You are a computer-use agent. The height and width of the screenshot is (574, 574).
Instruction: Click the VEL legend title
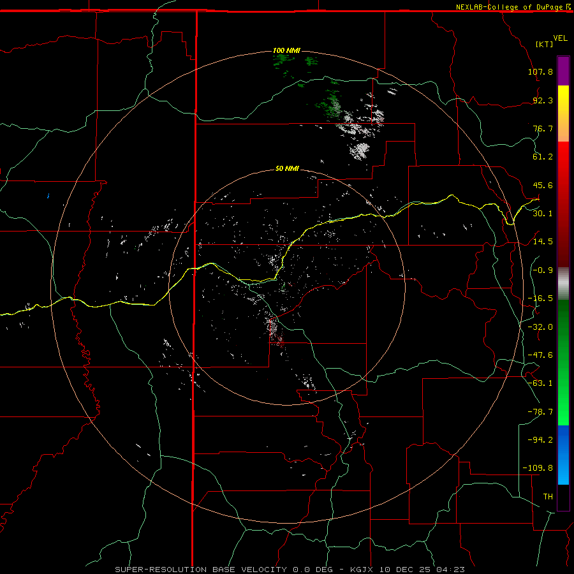(560, 38)
